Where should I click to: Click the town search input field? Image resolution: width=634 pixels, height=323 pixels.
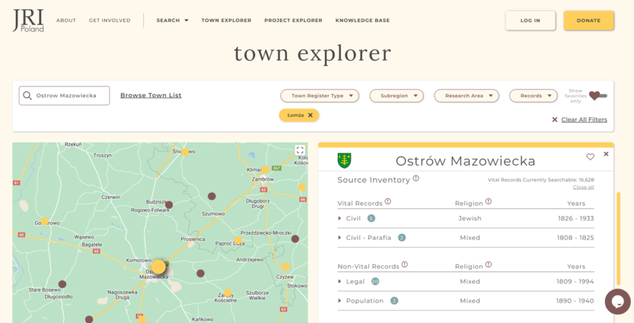click(68, 96)
